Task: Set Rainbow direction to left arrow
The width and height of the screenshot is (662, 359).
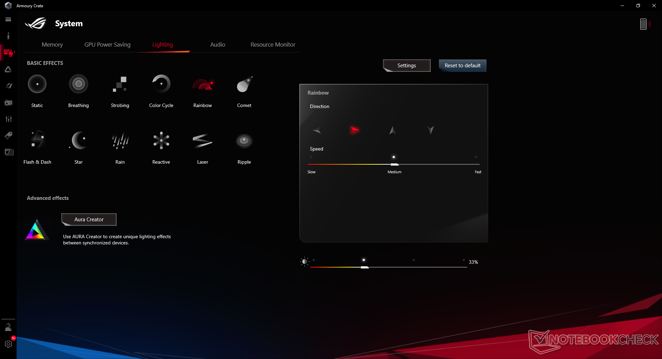Action: pyautogui.click(x=317, y=130)
